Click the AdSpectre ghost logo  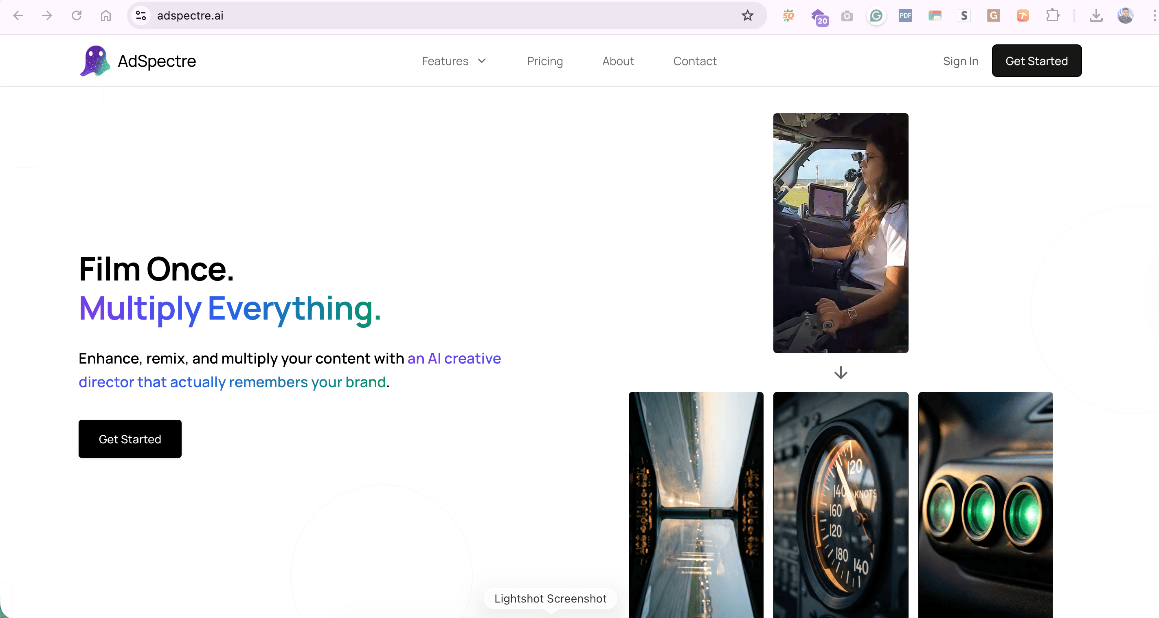[95, 61]
